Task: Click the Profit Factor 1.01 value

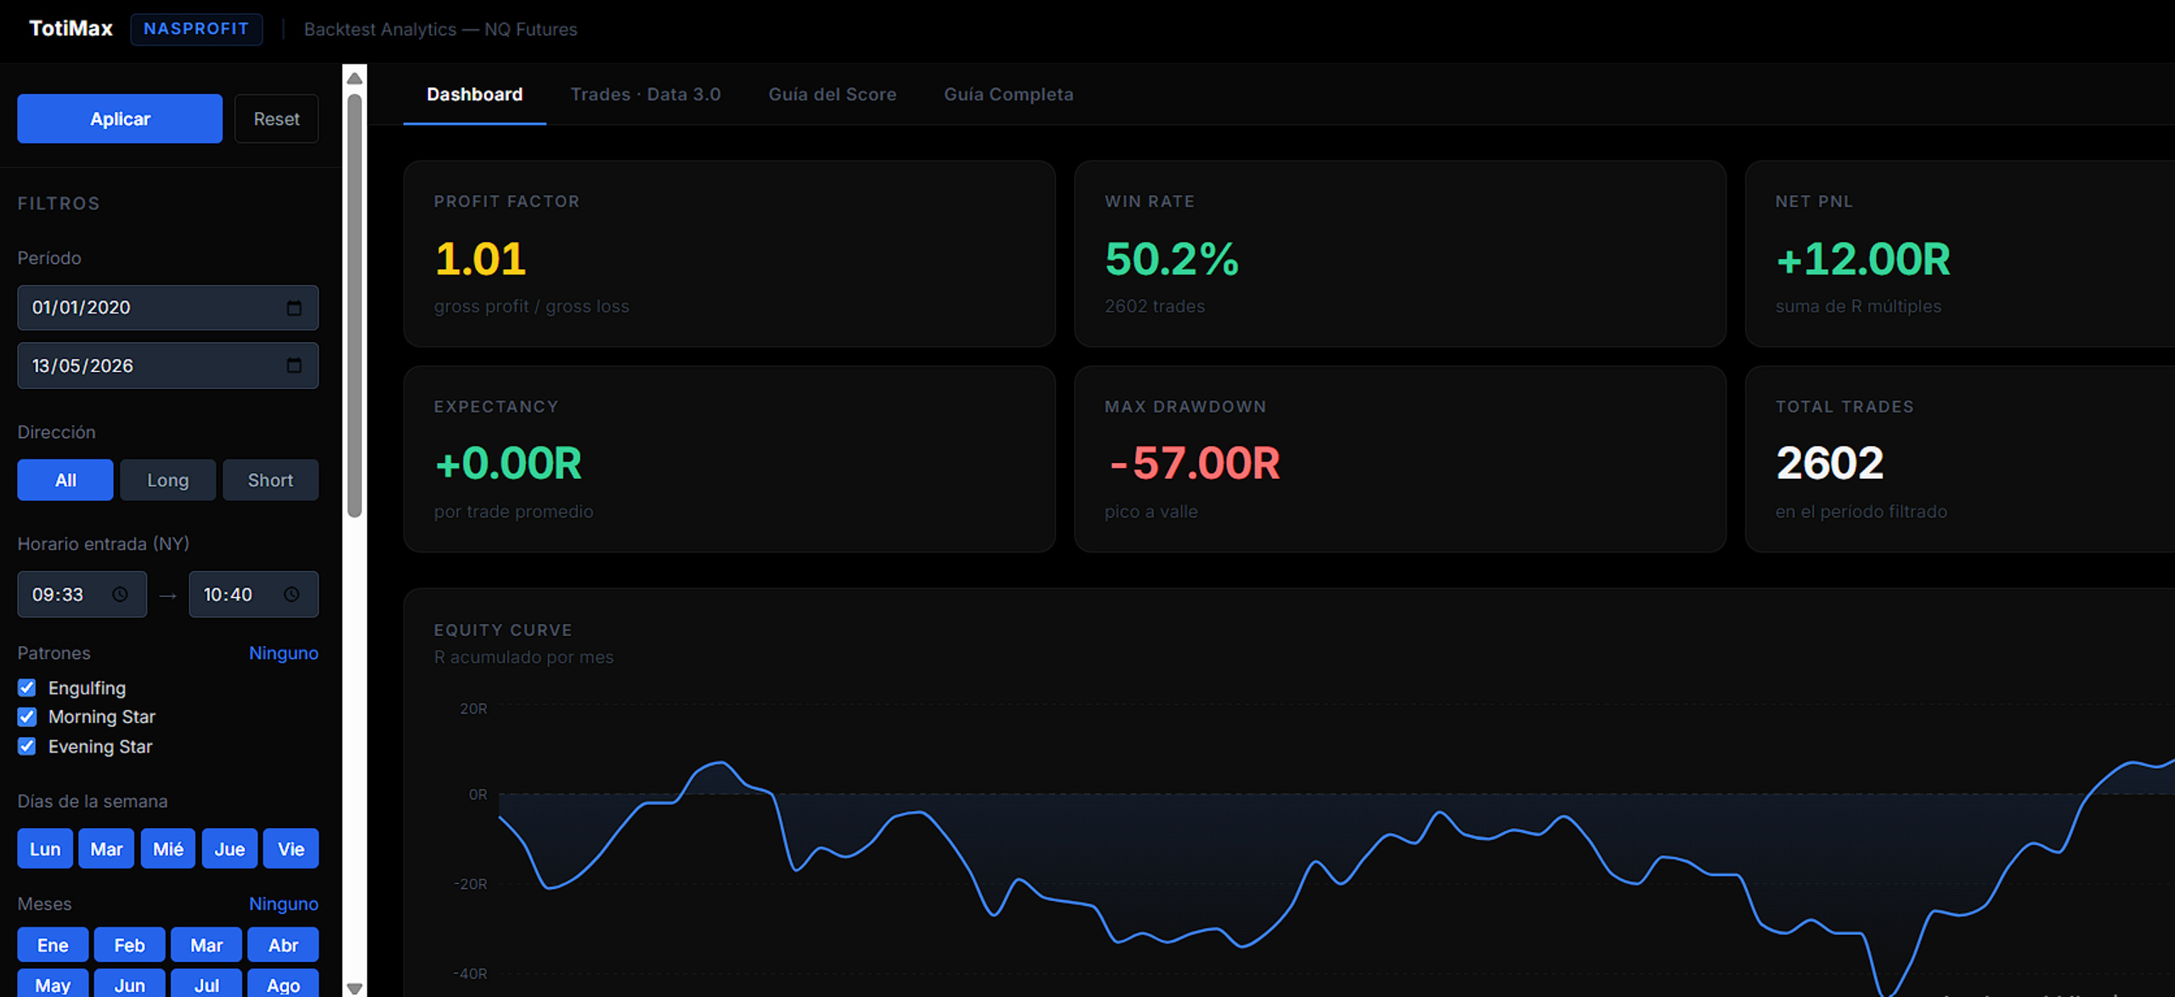Action: [x=481, y=259]
